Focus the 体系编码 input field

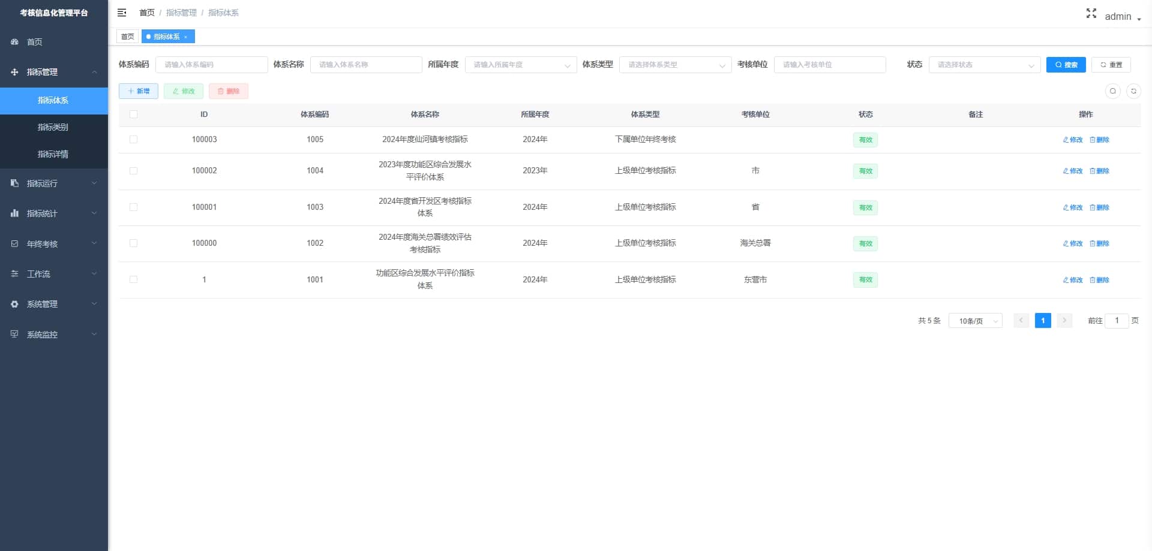click(x=212, y=65)
